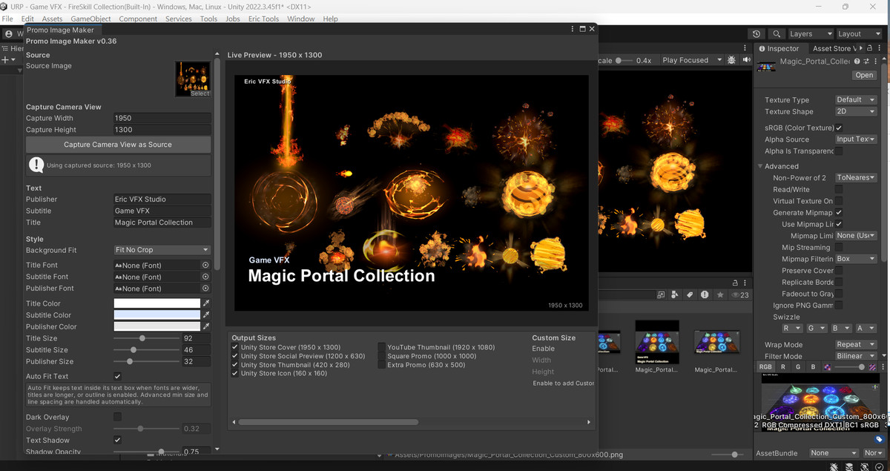Image resolution: width=890 pixels, height=471 pixels.
Task: Click Project search-by-label tag icon
Action: [x=690, y=294]
